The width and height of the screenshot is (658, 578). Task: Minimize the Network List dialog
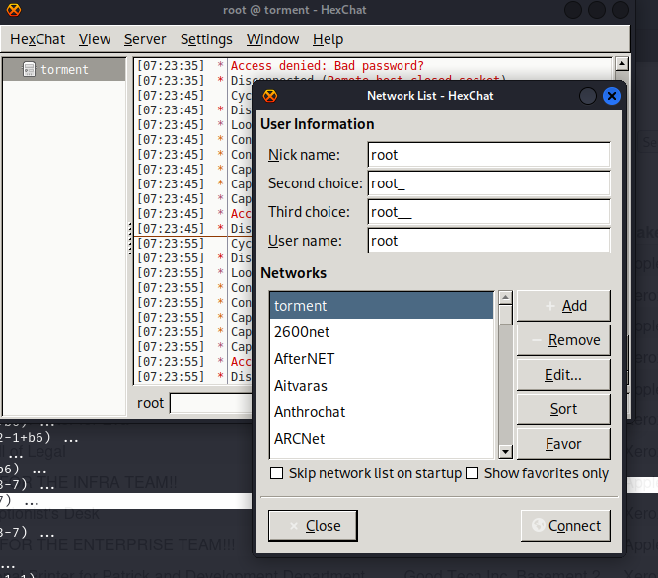click(x=588, y=96)
